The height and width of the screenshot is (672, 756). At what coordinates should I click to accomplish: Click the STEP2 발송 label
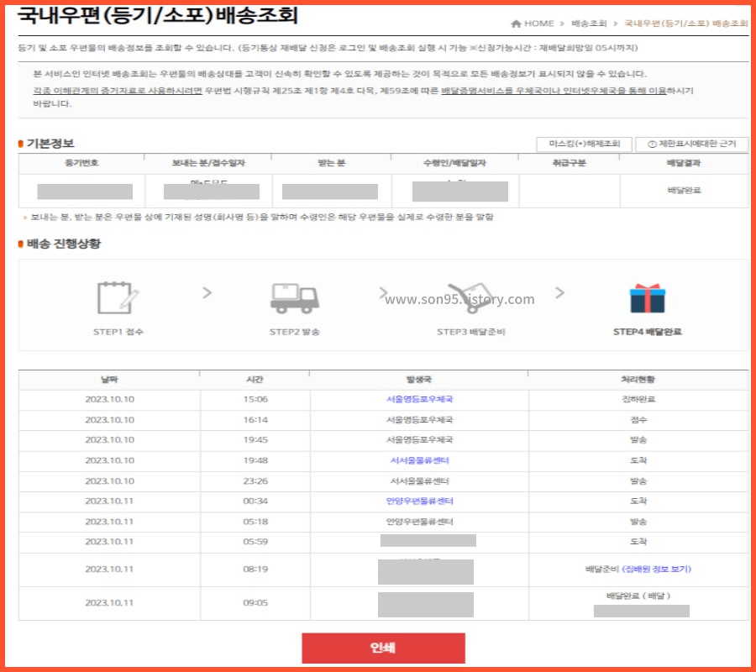point(295,332)
